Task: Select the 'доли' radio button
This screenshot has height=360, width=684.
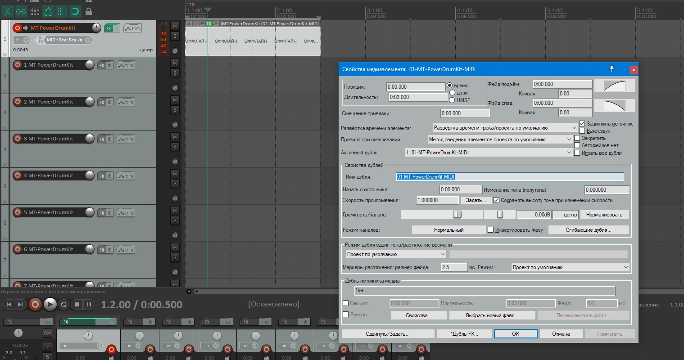Action: tap(452, 93)
